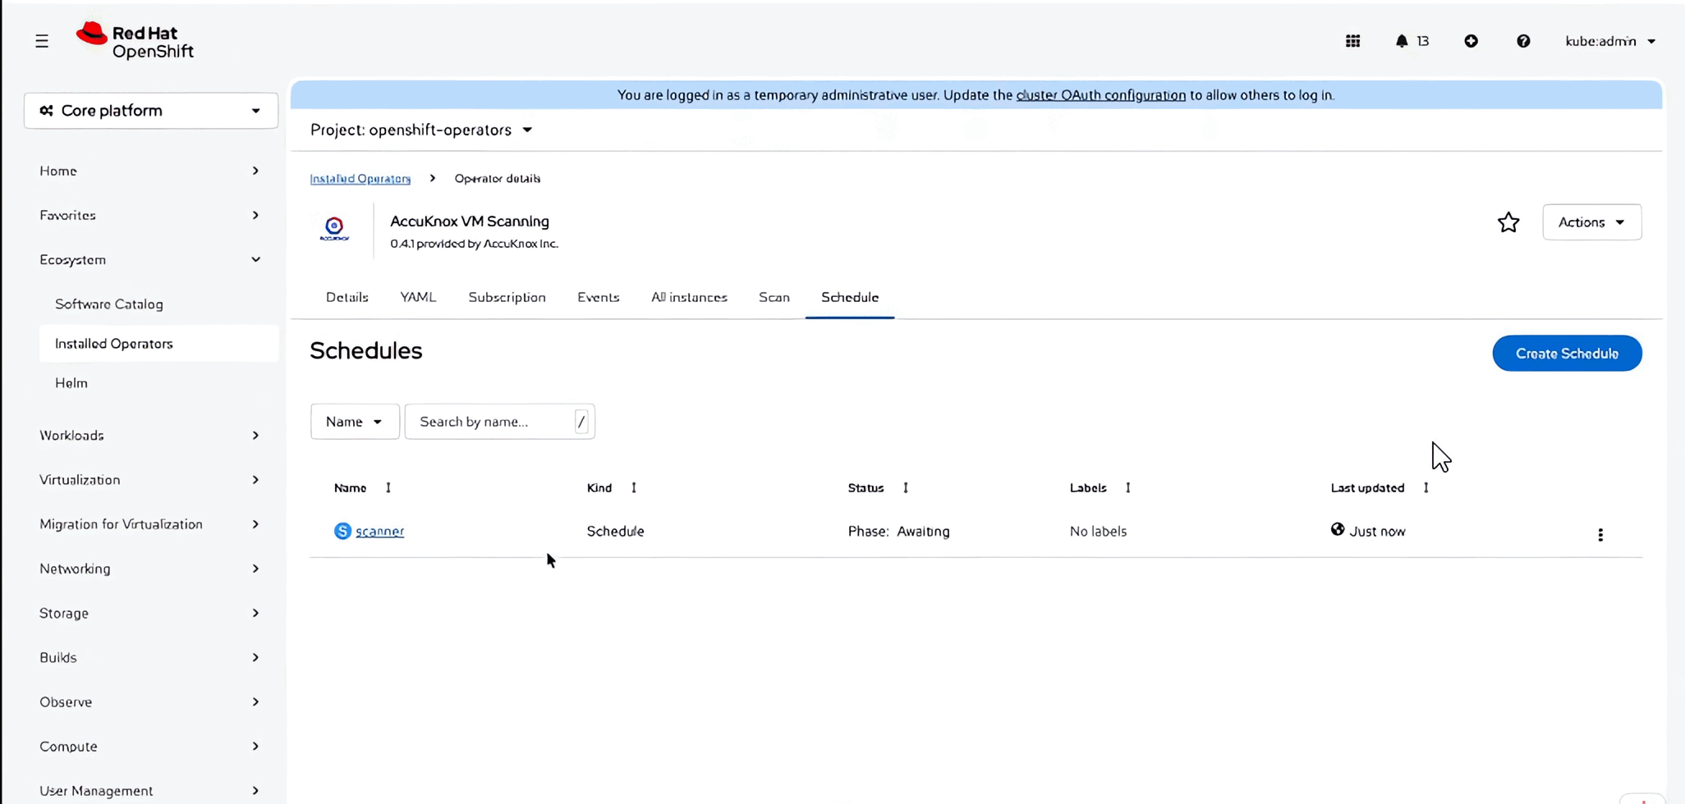Open the Core platform perspective switcher
Viewport: 1685px width, 804px height.
(151, 111)
